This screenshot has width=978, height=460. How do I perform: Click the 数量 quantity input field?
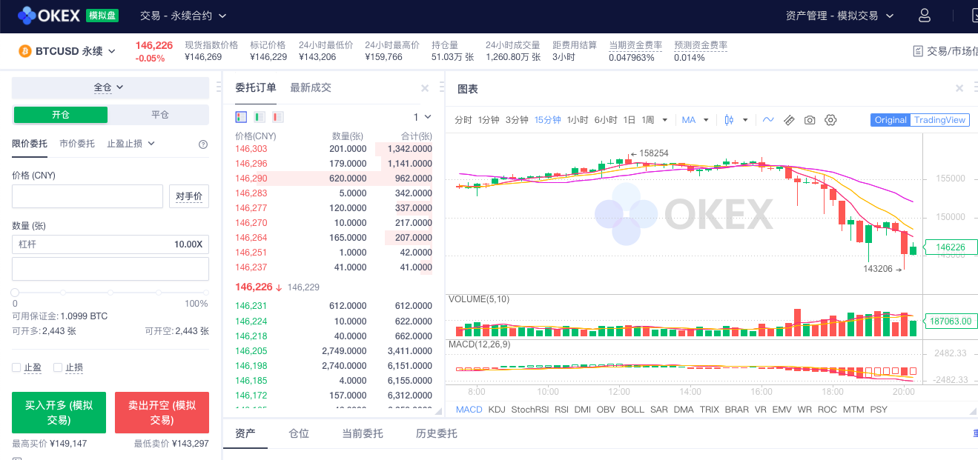pyautogui.click(x=110, y=269)
